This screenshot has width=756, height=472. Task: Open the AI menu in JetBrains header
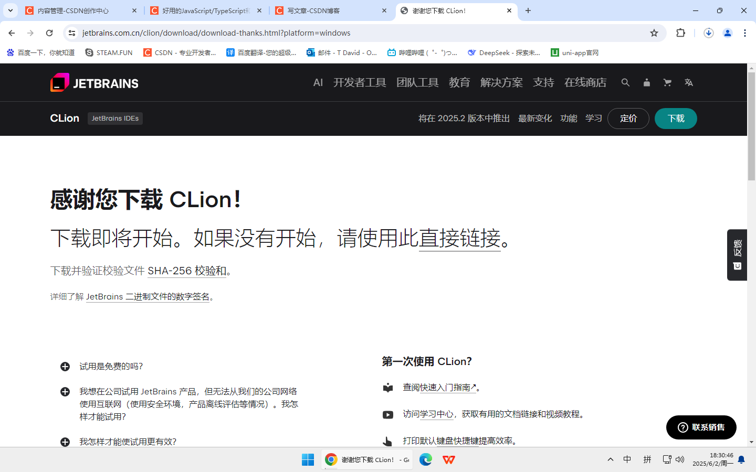[x=318, y=82]
